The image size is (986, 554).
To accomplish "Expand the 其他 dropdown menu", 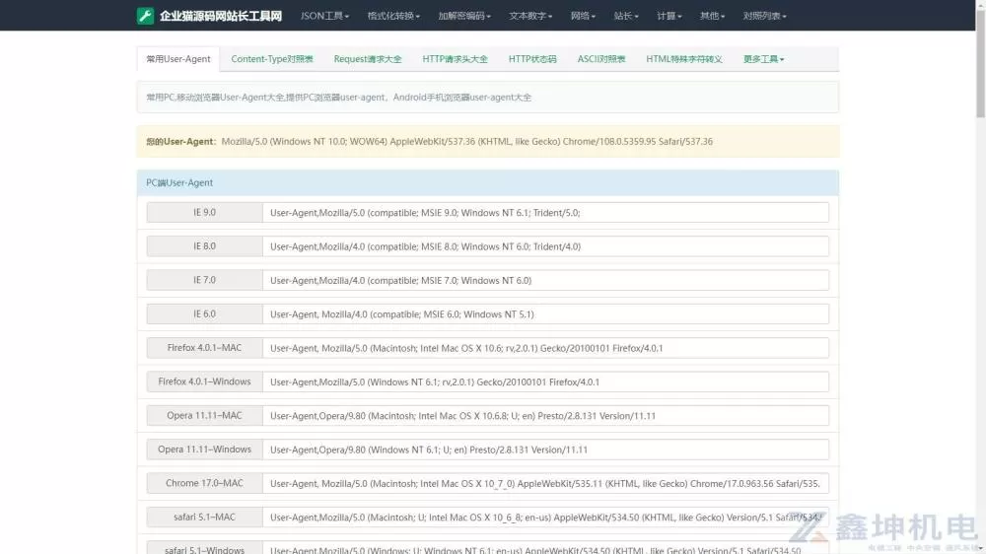I will (x=712, y=16).
